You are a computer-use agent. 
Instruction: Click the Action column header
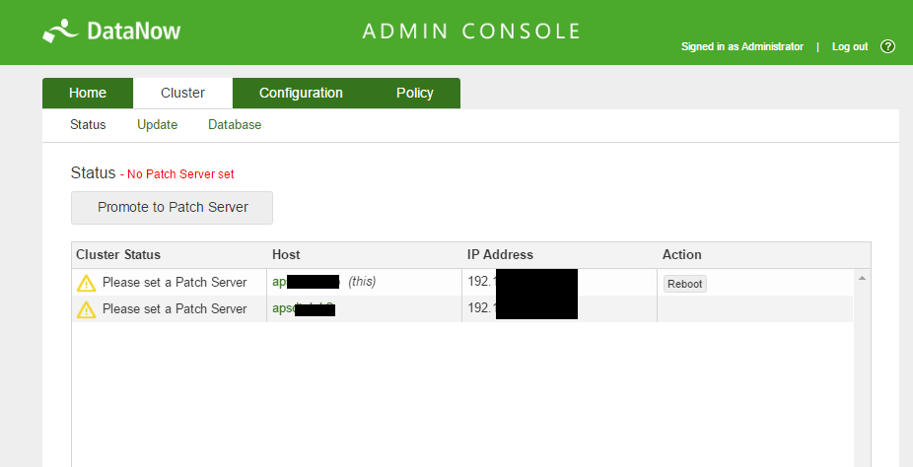point(682,255)
